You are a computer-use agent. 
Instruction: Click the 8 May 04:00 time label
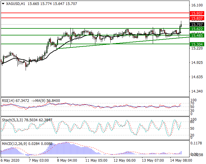tap(67, 160)
